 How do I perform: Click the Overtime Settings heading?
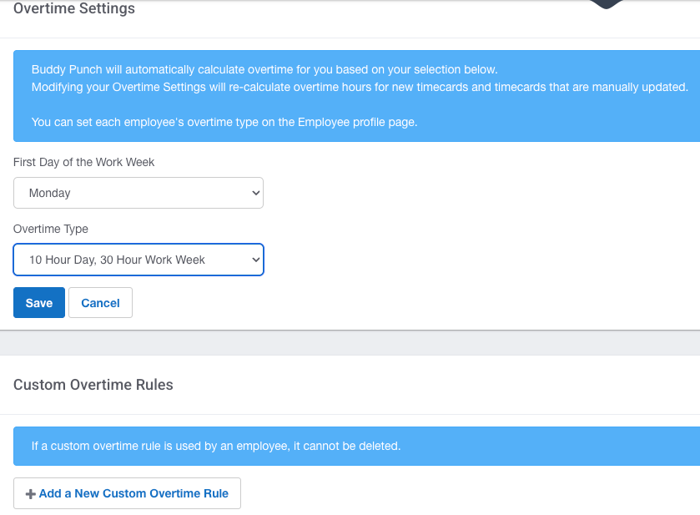[x=74, y=9]
